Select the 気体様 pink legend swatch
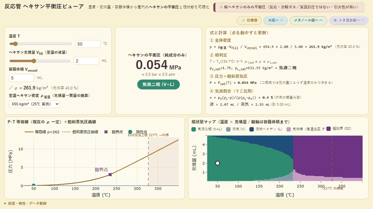373x209 pixels. pyautogui.click(x=288, y=129)
